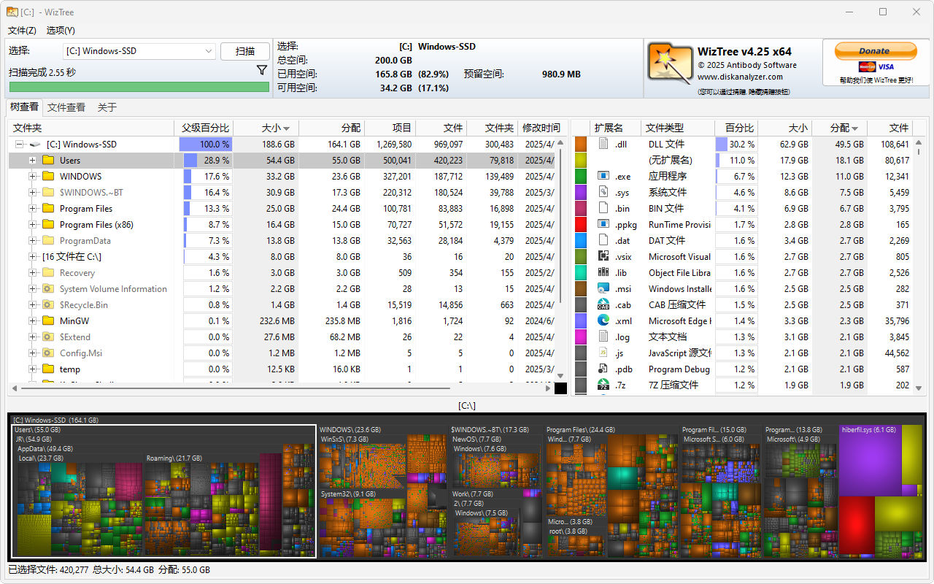Click the .vsix Visual Studio file icon
The width and height of the screenshot is (934, 584).
(x=603, y=256)
